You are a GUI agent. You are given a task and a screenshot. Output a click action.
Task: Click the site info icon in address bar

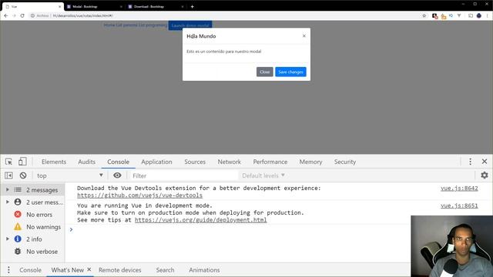(32, 15)
